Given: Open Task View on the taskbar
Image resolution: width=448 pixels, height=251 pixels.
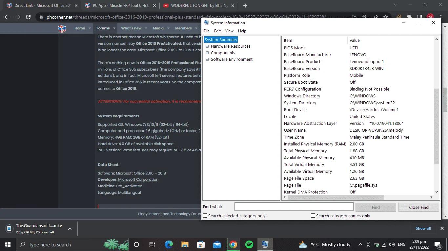Looking at the screenshot, I should point(152,244).
